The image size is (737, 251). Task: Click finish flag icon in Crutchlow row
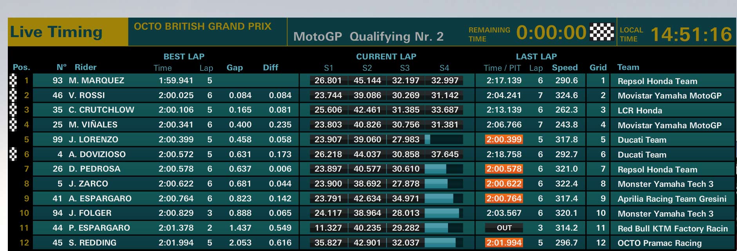pos(13,110)
